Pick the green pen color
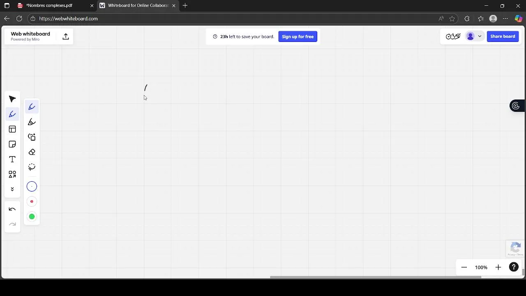 pyautogui.click(x=32, y=217)
